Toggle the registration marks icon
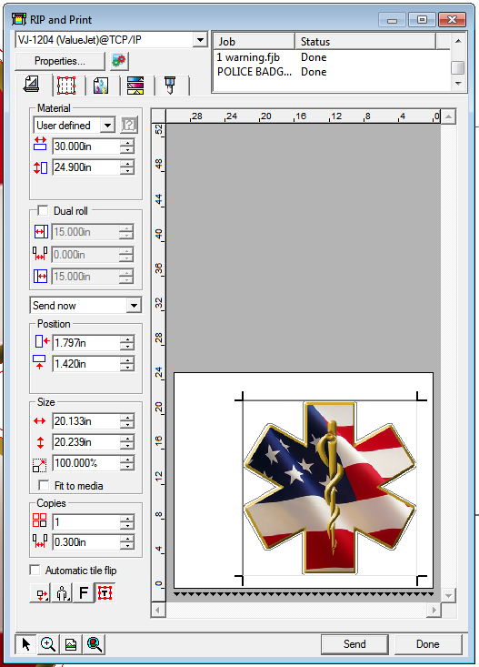The image size is (479, 667). [105, 593]
